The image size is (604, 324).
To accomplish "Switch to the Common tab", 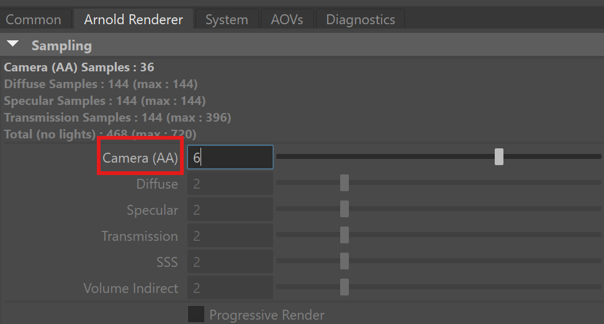I will tap(34, 19).
